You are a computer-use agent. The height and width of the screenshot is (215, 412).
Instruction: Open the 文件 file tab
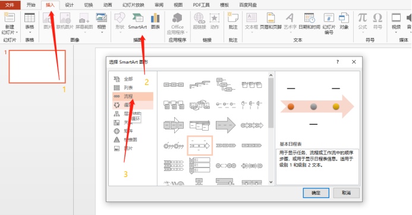[10, 5]
